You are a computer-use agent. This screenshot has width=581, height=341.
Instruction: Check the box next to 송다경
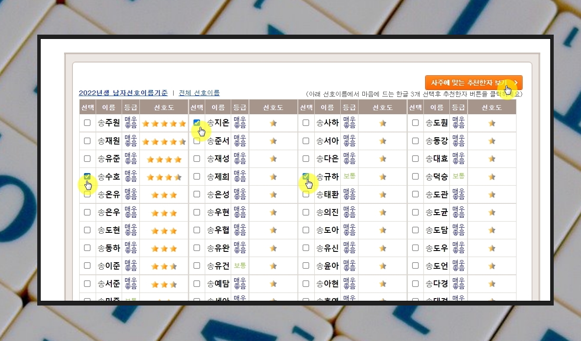tap(416, 283)
